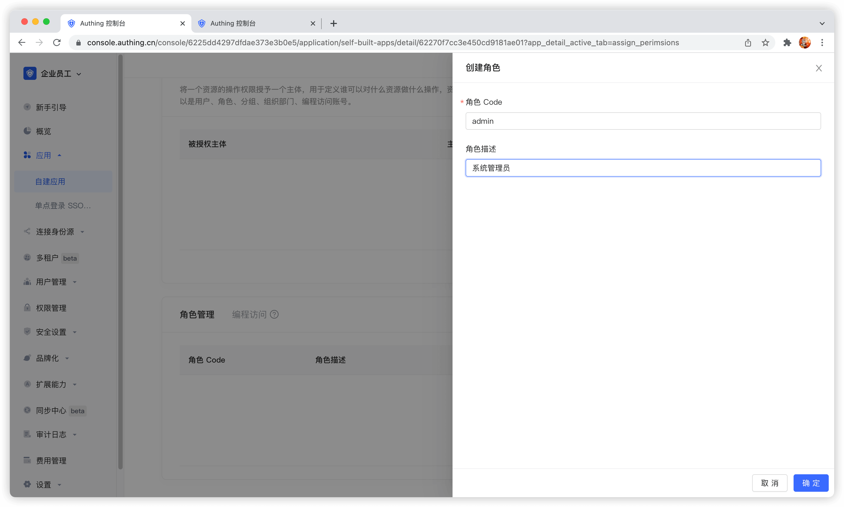This screenshot has width=844, height=507.
Task: Reload the page
Action: (57, 43)
